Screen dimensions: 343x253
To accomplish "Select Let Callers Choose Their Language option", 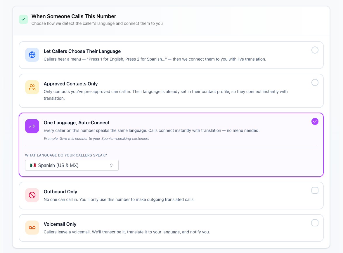I will click(x=315, y=50).
